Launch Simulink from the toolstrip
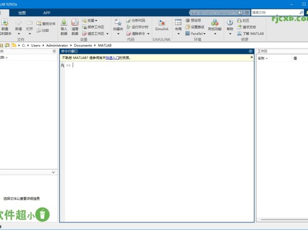The height and width of the screenshot is (230, 308). pyautogui.click(x=162, y=25)
